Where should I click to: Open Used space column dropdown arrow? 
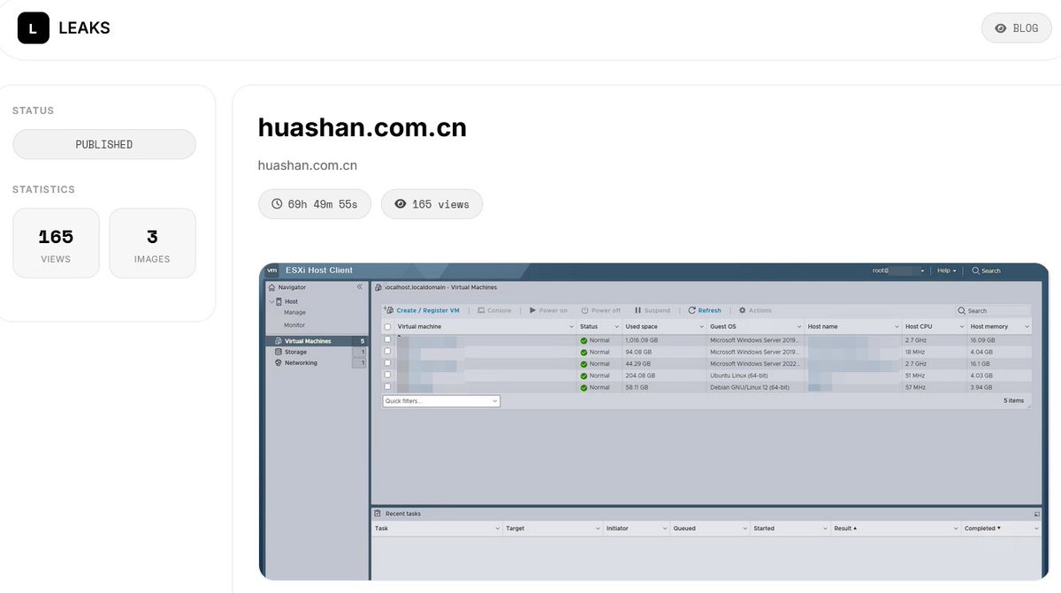(x=702, y=327)
